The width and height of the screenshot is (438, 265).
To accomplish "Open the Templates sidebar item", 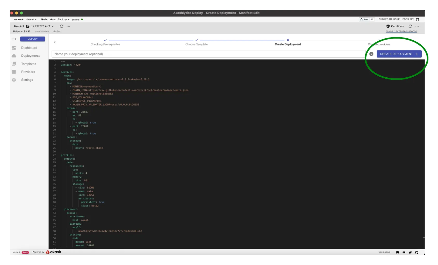I will tap(28, 64).
